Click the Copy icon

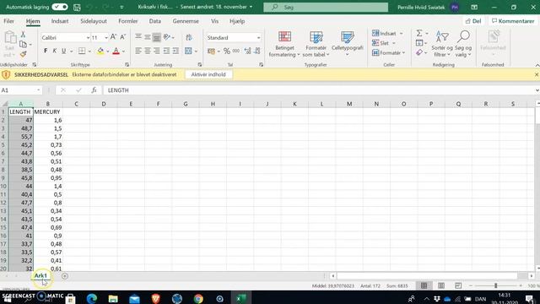tap(23, 44)
